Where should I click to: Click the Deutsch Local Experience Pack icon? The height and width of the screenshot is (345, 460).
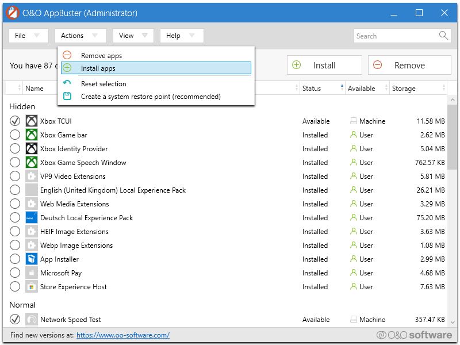point(32,218)
